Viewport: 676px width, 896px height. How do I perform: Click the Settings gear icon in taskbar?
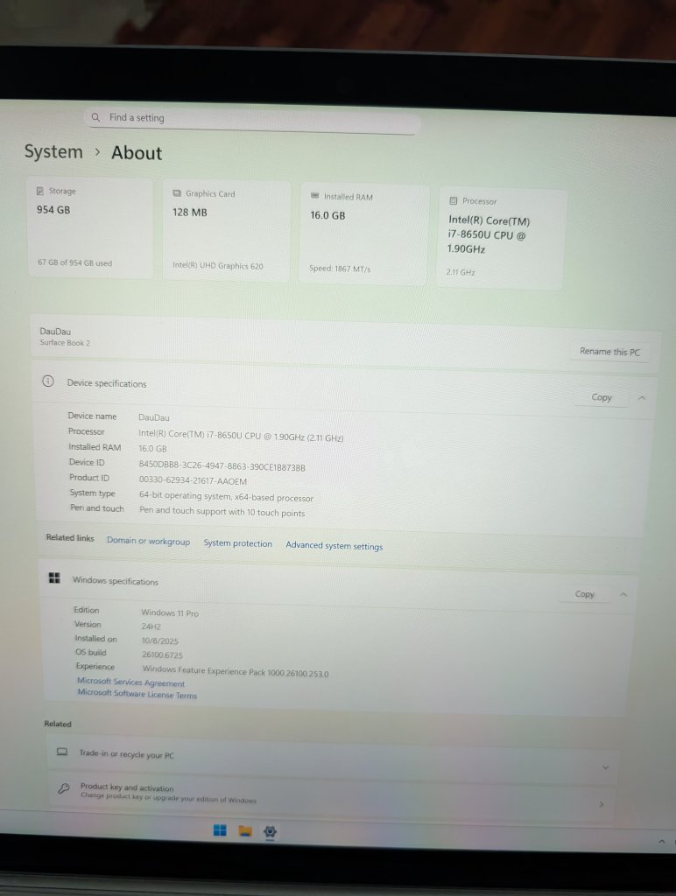pyautogui.click(x=270, y=831)
